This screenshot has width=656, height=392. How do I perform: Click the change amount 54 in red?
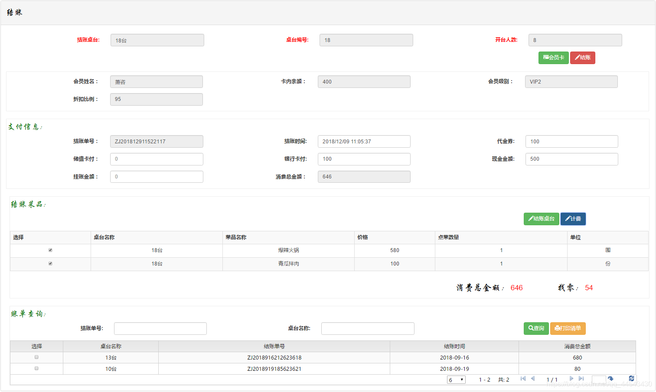click(x=589, y=288)
